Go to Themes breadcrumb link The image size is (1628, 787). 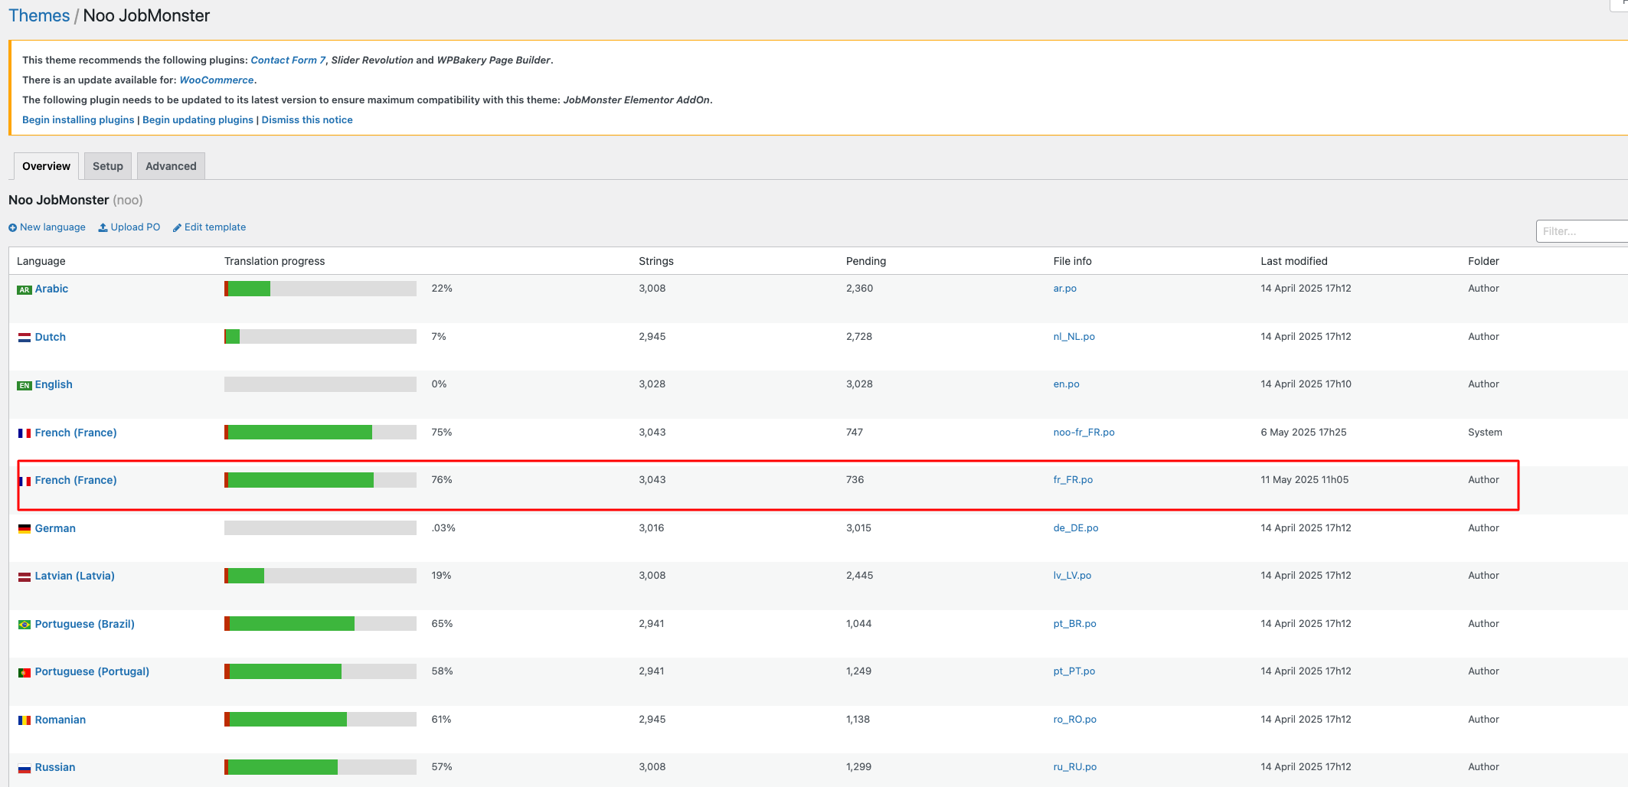tap(39, 15)
